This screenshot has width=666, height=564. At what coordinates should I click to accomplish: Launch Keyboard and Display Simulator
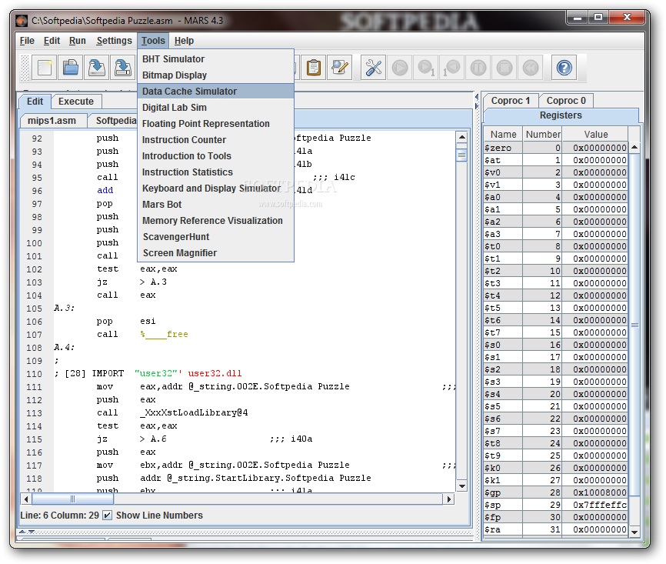pyautogui.click(x=216, y=189)
